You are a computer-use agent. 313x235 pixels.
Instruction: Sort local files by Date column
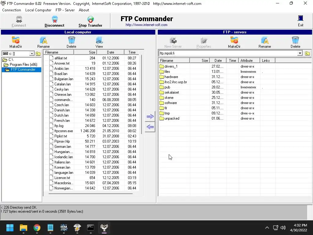110,52
